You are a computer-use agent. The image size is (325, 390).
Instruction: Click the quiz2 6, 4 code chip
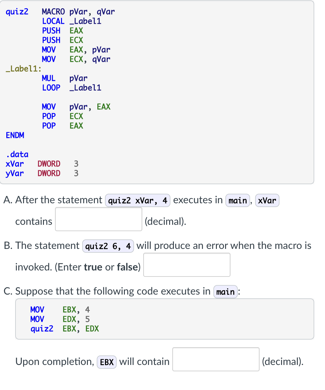108,246
